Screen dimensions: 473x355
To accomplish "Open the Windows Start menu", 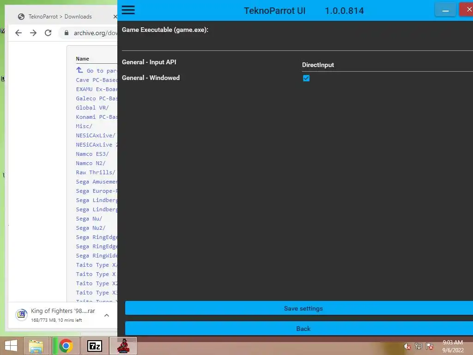I will click(x=11, y=346).
